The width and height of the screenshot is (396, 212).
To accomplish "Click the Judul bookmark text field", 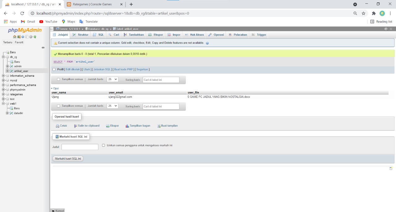I will point(80,147).
